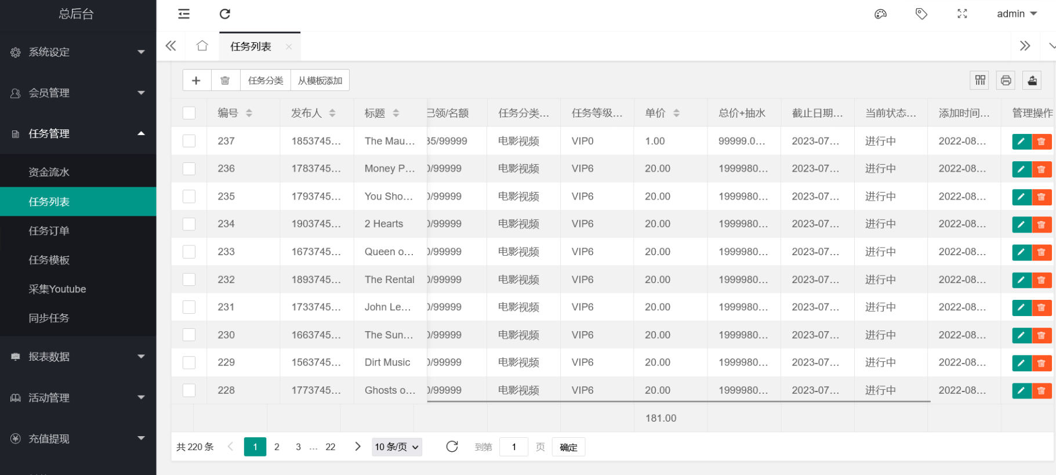
Task: Expand the 报表数据 sidebar menu
Action: (78, 357)
